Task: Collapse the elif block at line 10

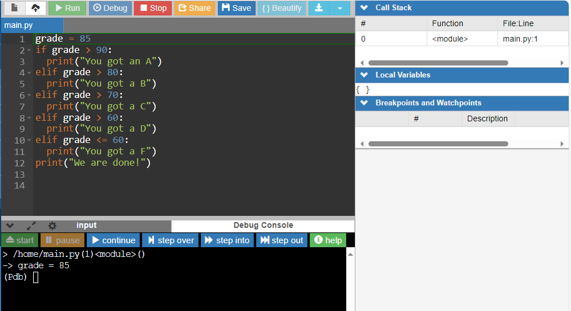Action: coord(29,140)
